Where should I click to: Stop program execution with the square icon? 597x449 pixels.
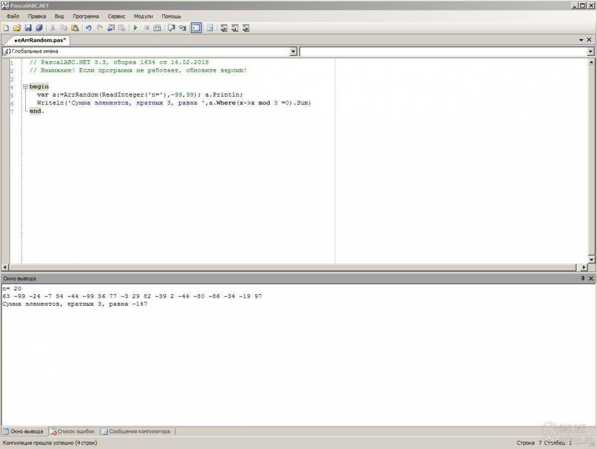[146, 28]
